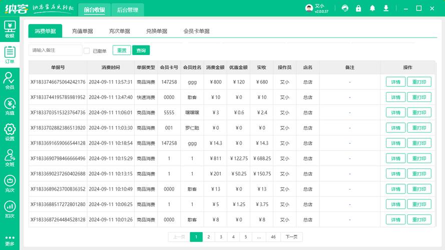Open the 设置 settings gear icon

(x=10, y=132)
